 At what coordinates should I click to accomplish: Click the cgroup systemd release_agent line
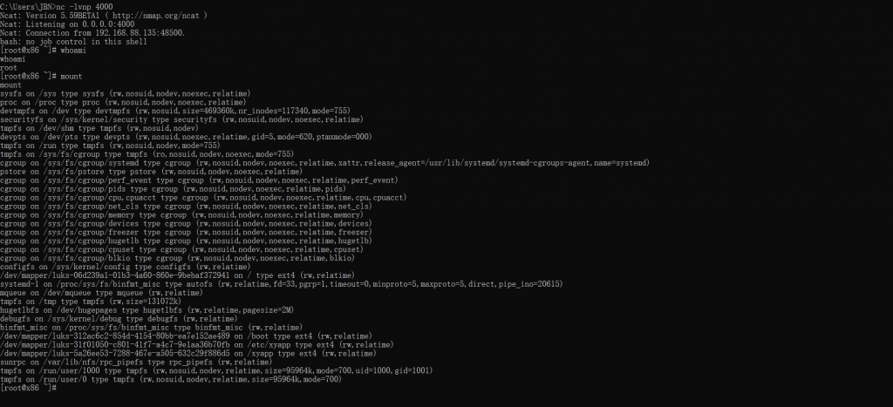tap(324, 163)
